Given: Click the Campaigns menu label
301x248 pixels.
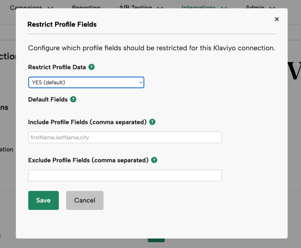Looking at the screenshot, I should [26, 7].
